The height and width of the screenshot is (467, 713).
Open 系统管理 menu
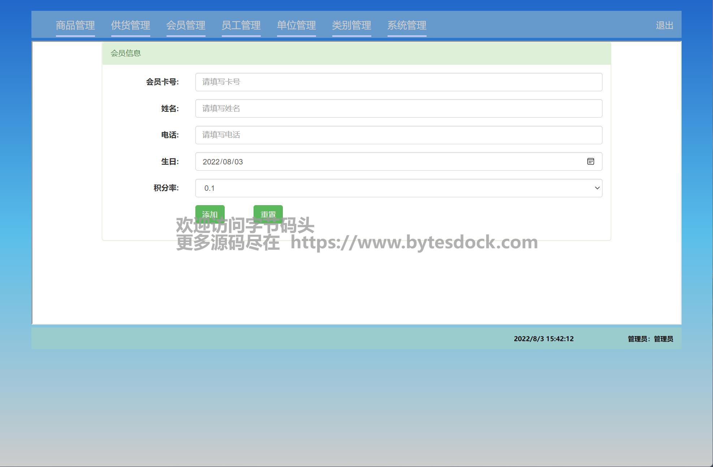click(x=407, y=25)
